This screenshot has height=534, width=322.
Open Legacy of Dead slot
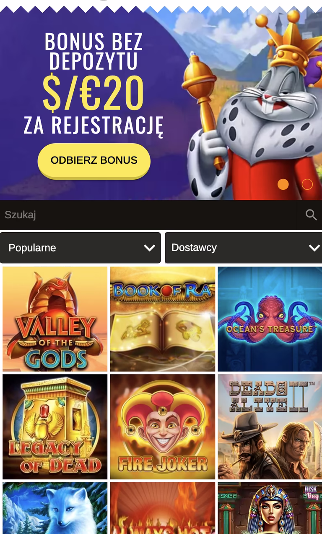pos(55,427)
